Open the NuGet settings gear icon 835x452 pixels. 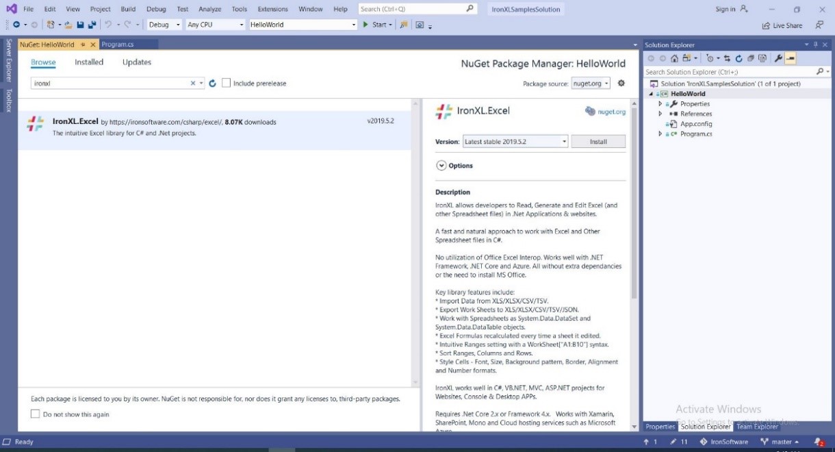(x=621, y=82)
